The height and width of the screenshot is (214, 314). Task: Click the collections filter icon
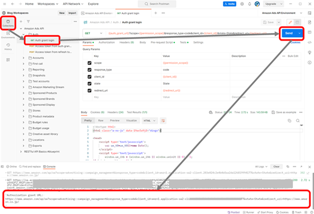[28, 21]
